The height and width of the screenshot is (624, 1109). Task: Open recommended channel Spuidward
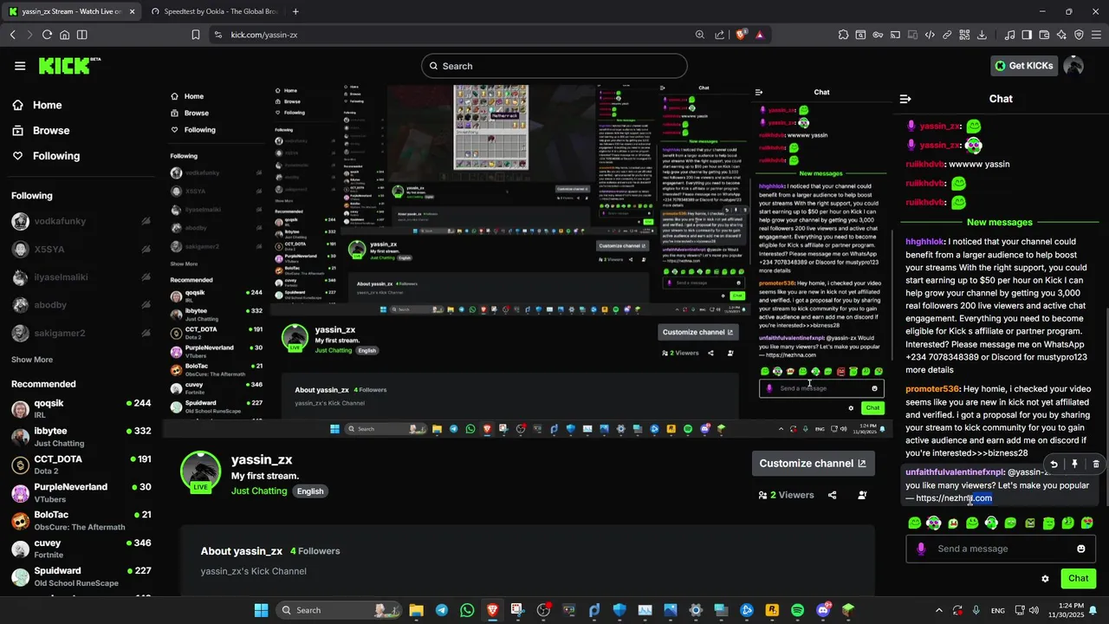click(81, 576)
